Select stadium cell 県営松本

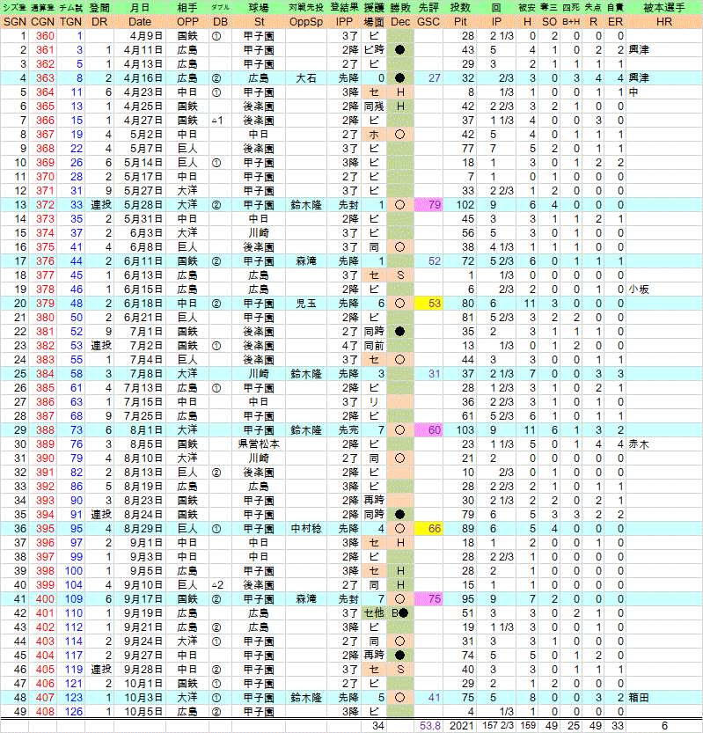pos(259,444)
